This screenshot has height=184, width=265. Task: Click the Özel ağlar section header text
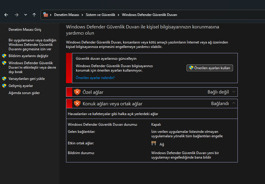point(93,92)
